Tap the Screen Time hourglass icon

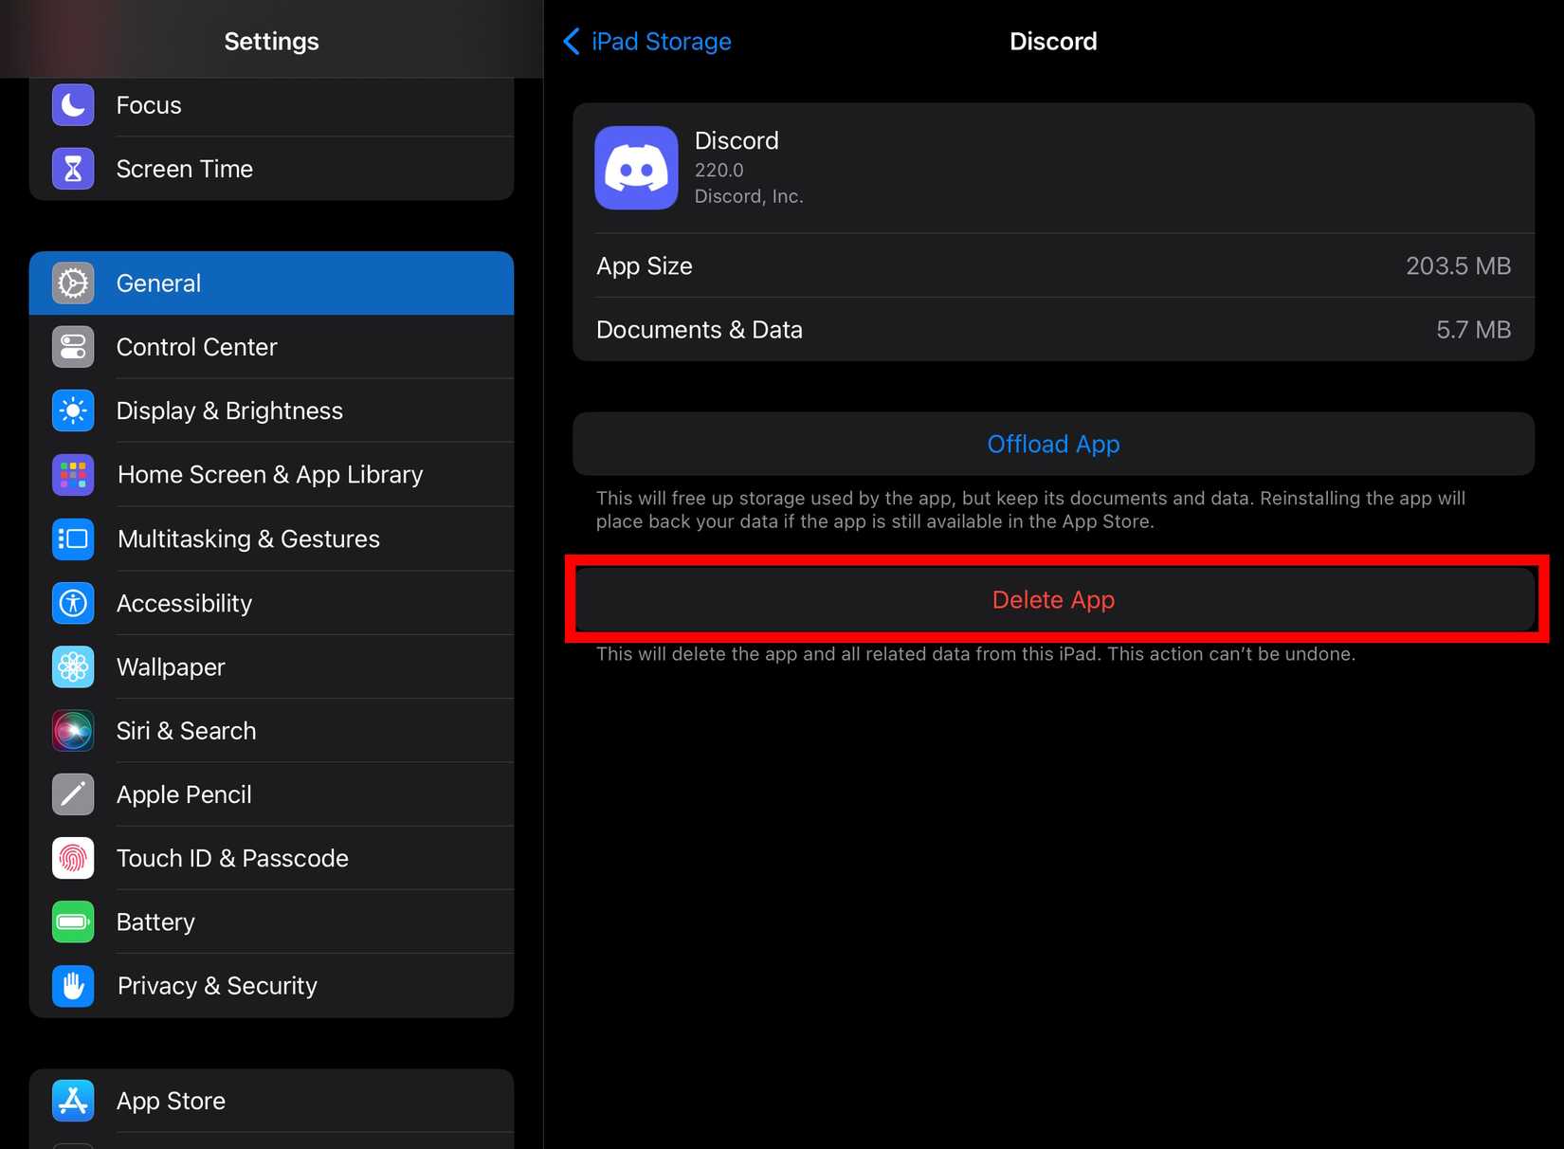[x=73, y=169]
